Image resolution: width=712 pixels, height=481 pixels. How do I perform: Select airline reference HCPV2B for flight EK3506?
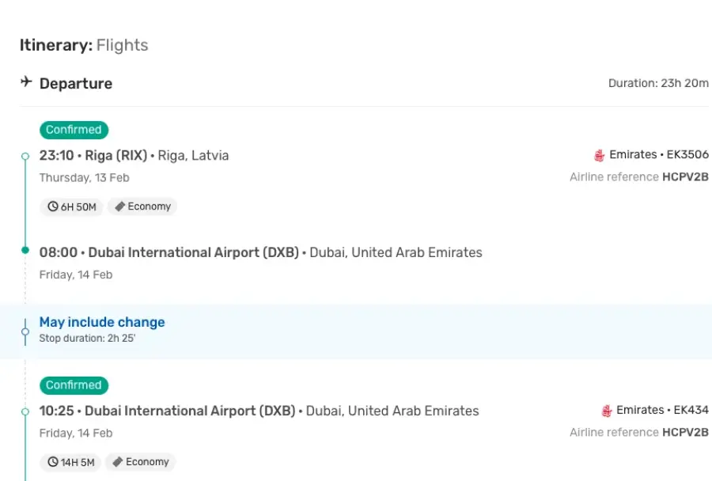[x=686, y=177]
